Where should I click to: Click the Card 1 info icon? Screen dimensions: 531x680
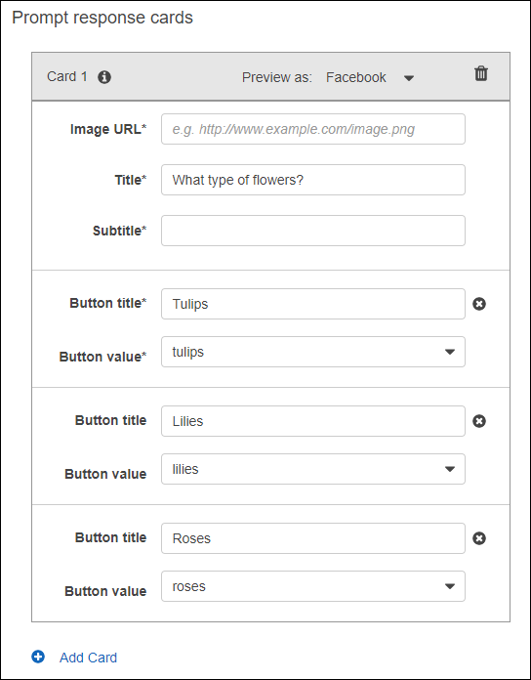(x=104, y=77)
